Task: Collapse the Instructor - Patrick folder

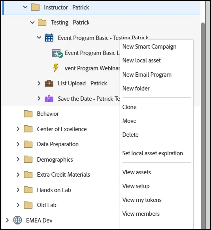Action: pos(25,7)
